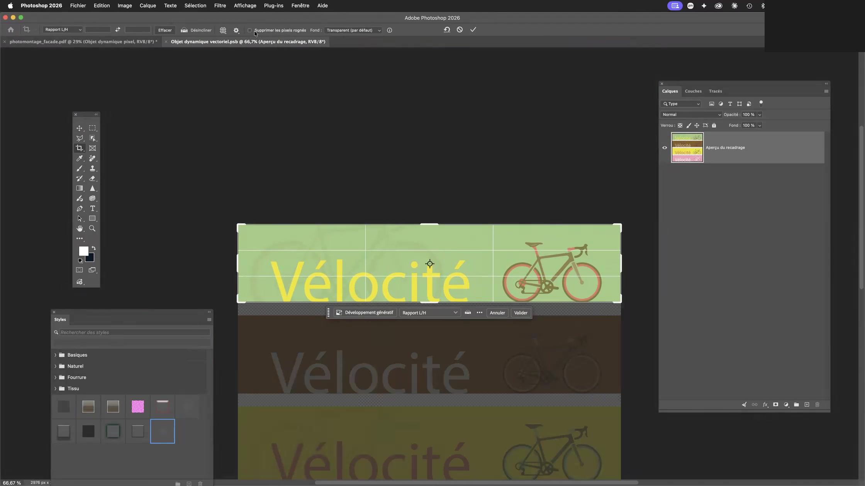The image size is (865, 486).
Task: Open more options in contextual bar
Action: (479, 313)
